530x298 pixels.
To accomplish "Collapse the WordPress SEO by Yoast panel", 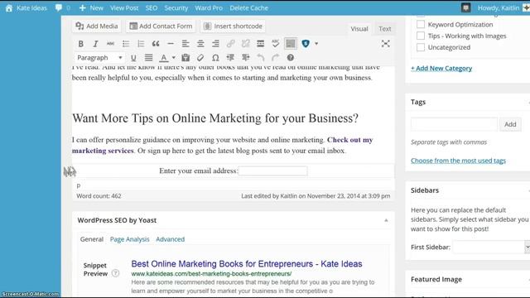I will click(386, 220).
